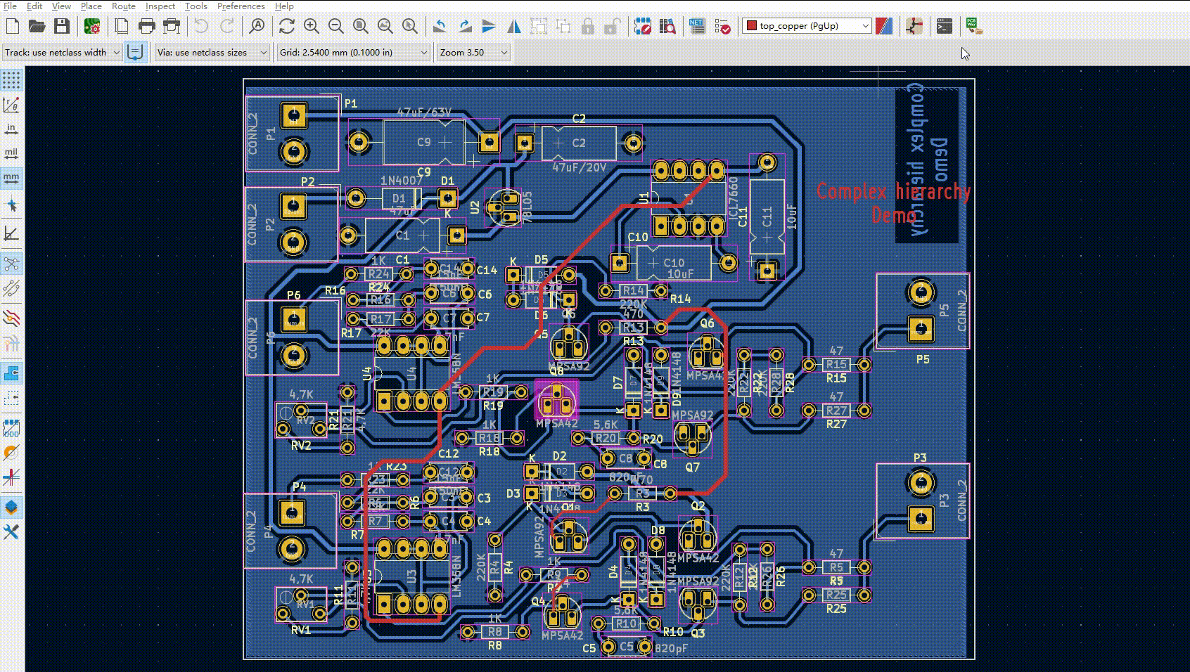Image resolution: width=1190 pixels, height=672 pixels.
Task: Toggle ratsnest display in left toolbar
Action: point(11,264)
